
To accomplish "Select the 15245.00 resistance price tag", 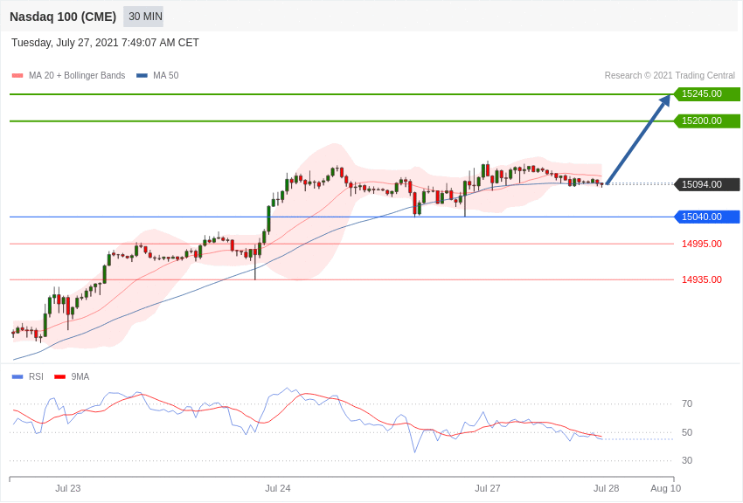I will (706, 93).
